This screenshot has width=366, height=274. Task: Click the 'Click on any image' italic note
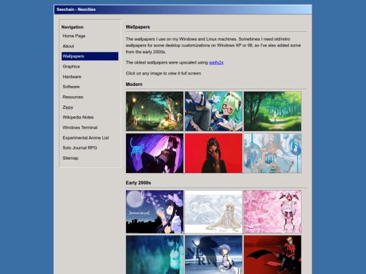click(163, 73)
